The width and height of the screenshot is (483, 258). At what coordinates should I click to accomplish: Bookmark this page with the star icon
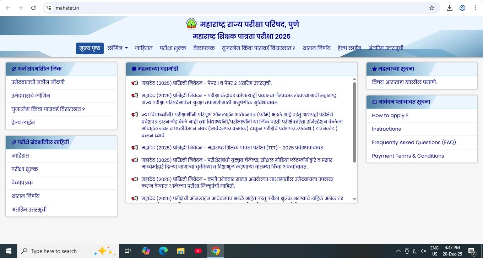coord(432,8)
